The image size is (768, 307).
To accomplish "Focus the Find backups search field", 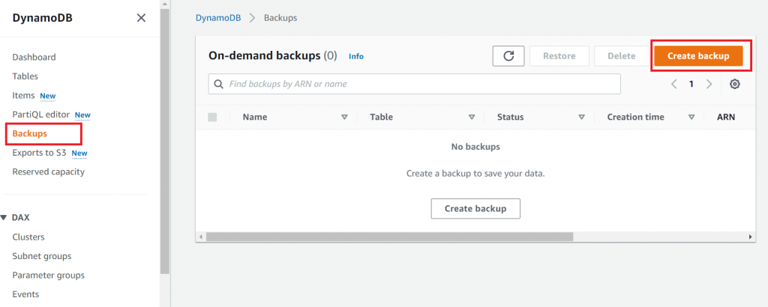I will click(420, 84).
